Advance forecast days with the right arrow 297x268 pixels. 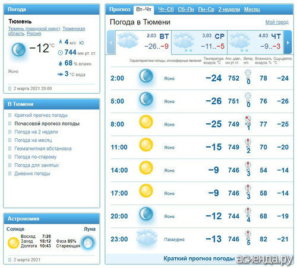[287, 42]
